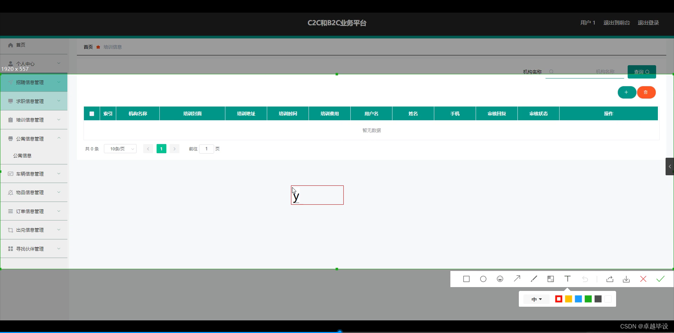Select the arrow annotation tool
The image size is (674, 333).
tap(517, 279)
